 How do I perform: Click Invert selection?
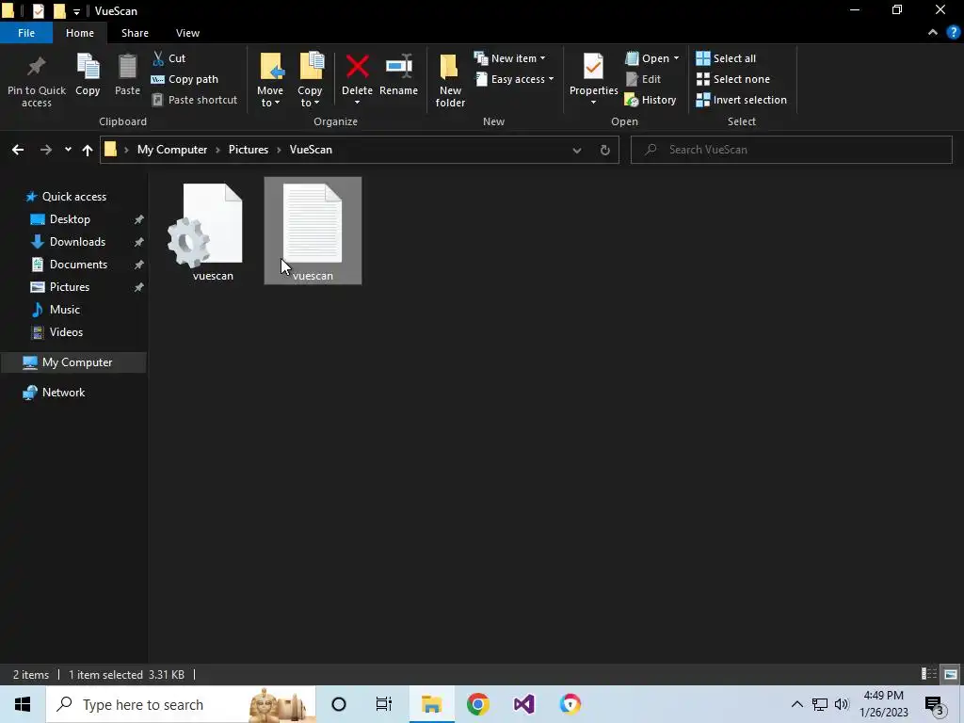(742, 100)
